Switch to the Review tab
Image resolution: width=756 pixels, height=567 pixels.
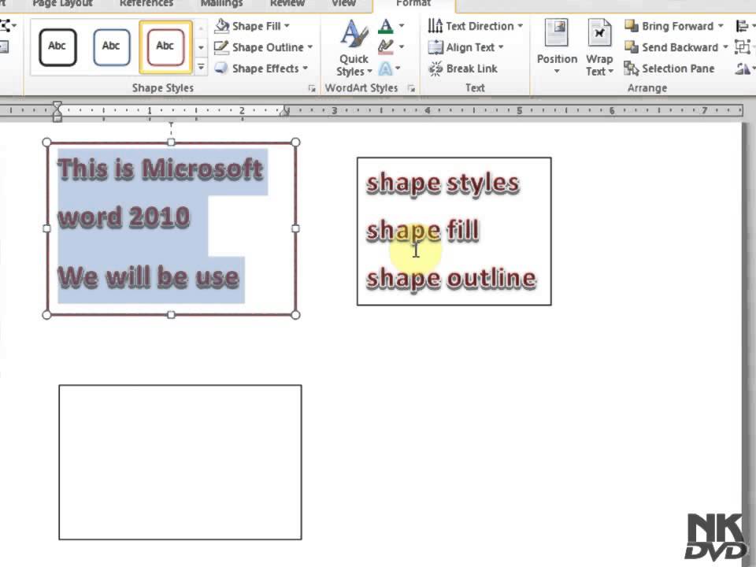[x=287, y=4]
